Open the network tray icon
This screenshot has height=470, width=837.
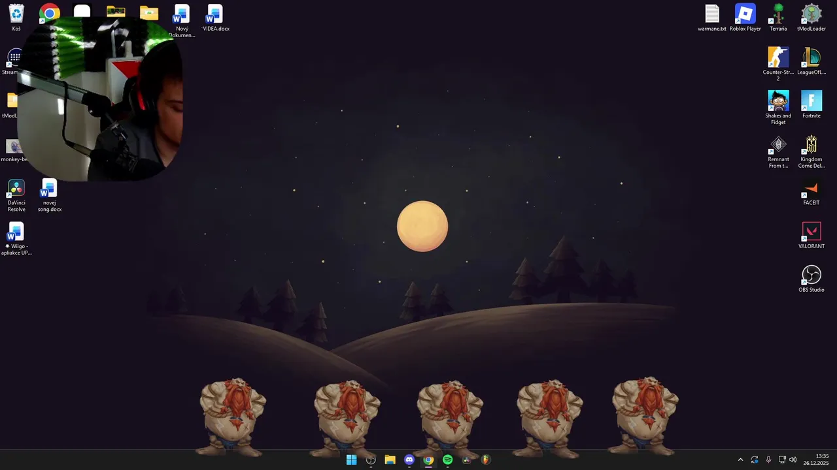click(781, 460)
